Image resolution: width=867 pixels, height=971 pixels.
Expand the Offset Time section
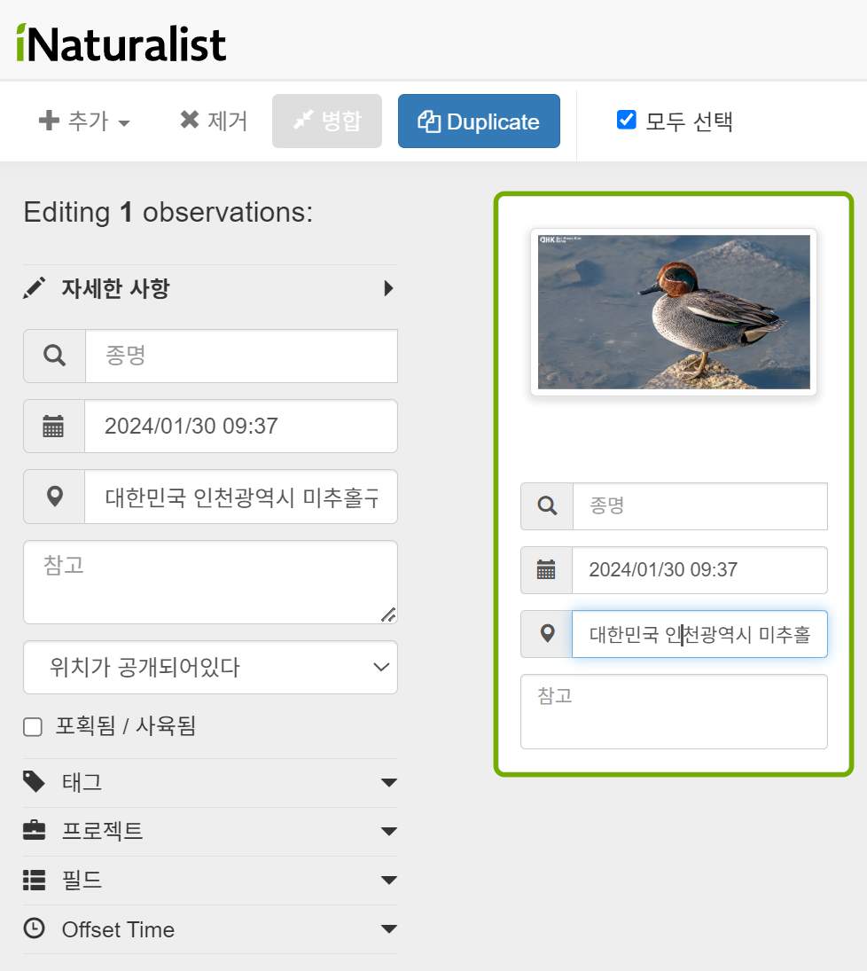(x=211, y=929)
